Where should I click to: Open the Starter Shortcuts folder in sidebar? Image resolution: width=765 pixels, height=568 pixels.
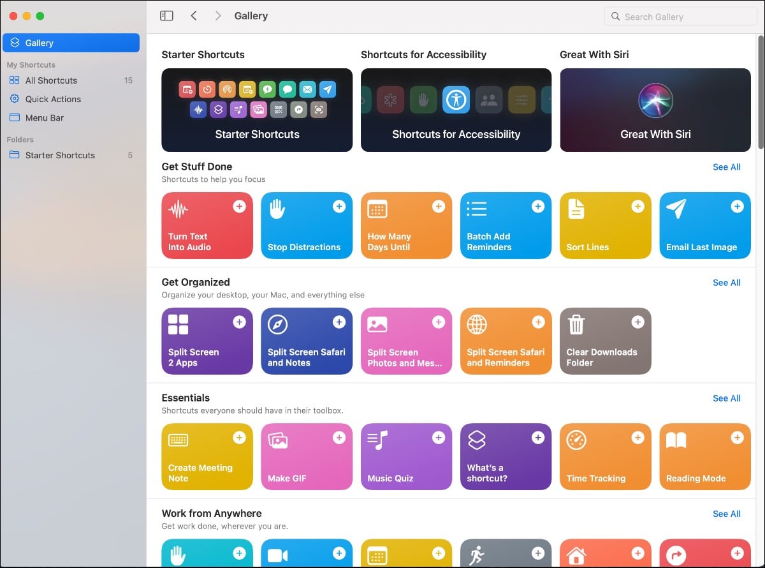coord(60,155)
